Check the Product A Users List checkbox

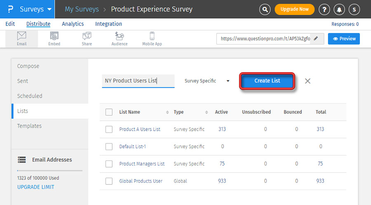[x=109, y=130]
